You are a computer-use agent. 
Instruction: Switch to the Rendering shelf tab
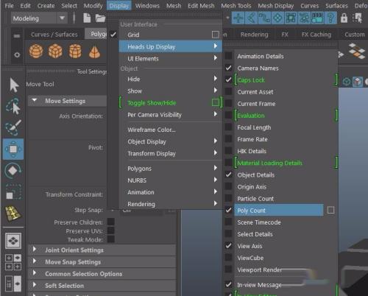255,35
